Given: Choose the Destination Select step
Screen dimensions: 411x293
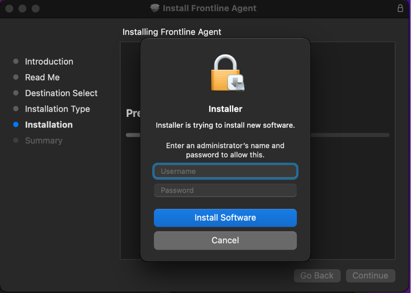Looking at the screenshot, I should click(x=61, y=93).
